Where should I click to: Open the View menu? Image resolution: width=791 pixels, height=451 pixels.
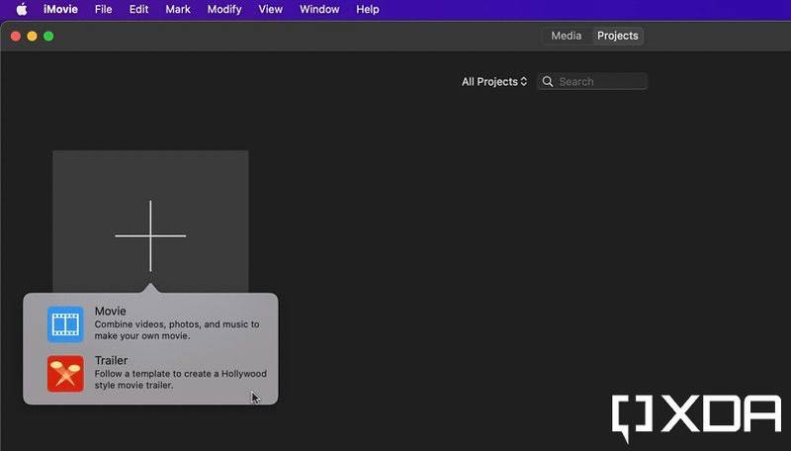pyautogui.click(x=270, y=9)
